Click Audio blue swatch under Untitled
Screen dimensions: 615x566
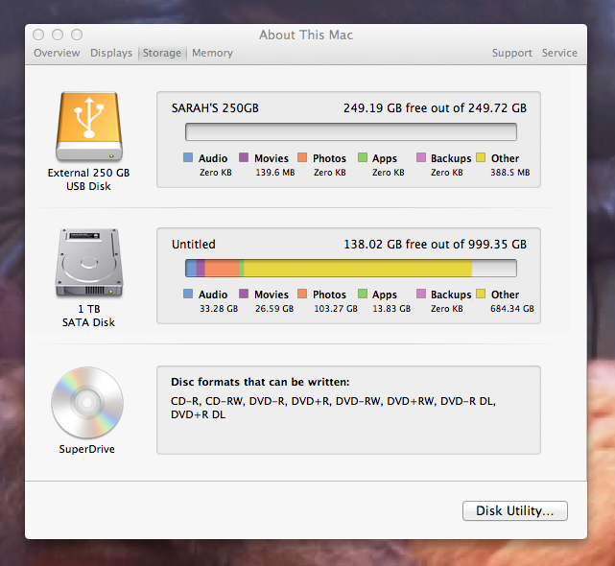click(188, 294)
